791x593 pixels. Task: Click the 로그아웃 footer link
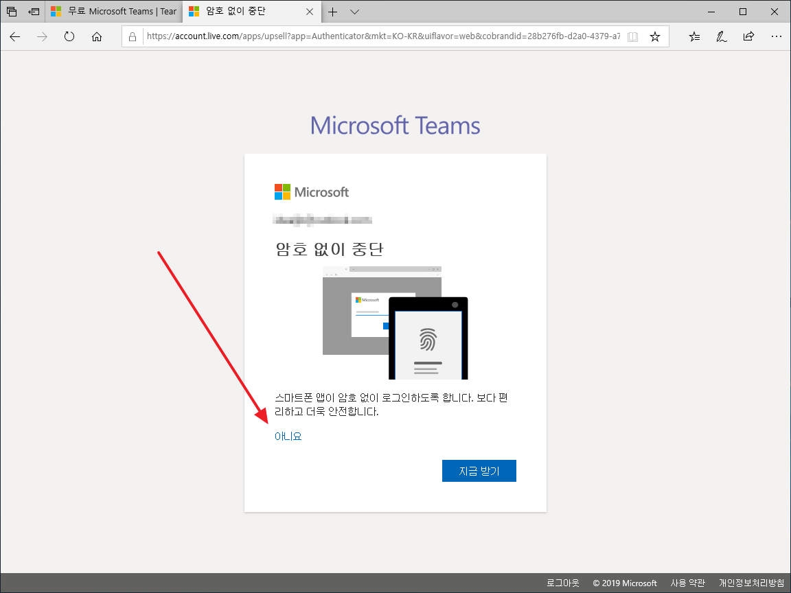coord(563,583)
